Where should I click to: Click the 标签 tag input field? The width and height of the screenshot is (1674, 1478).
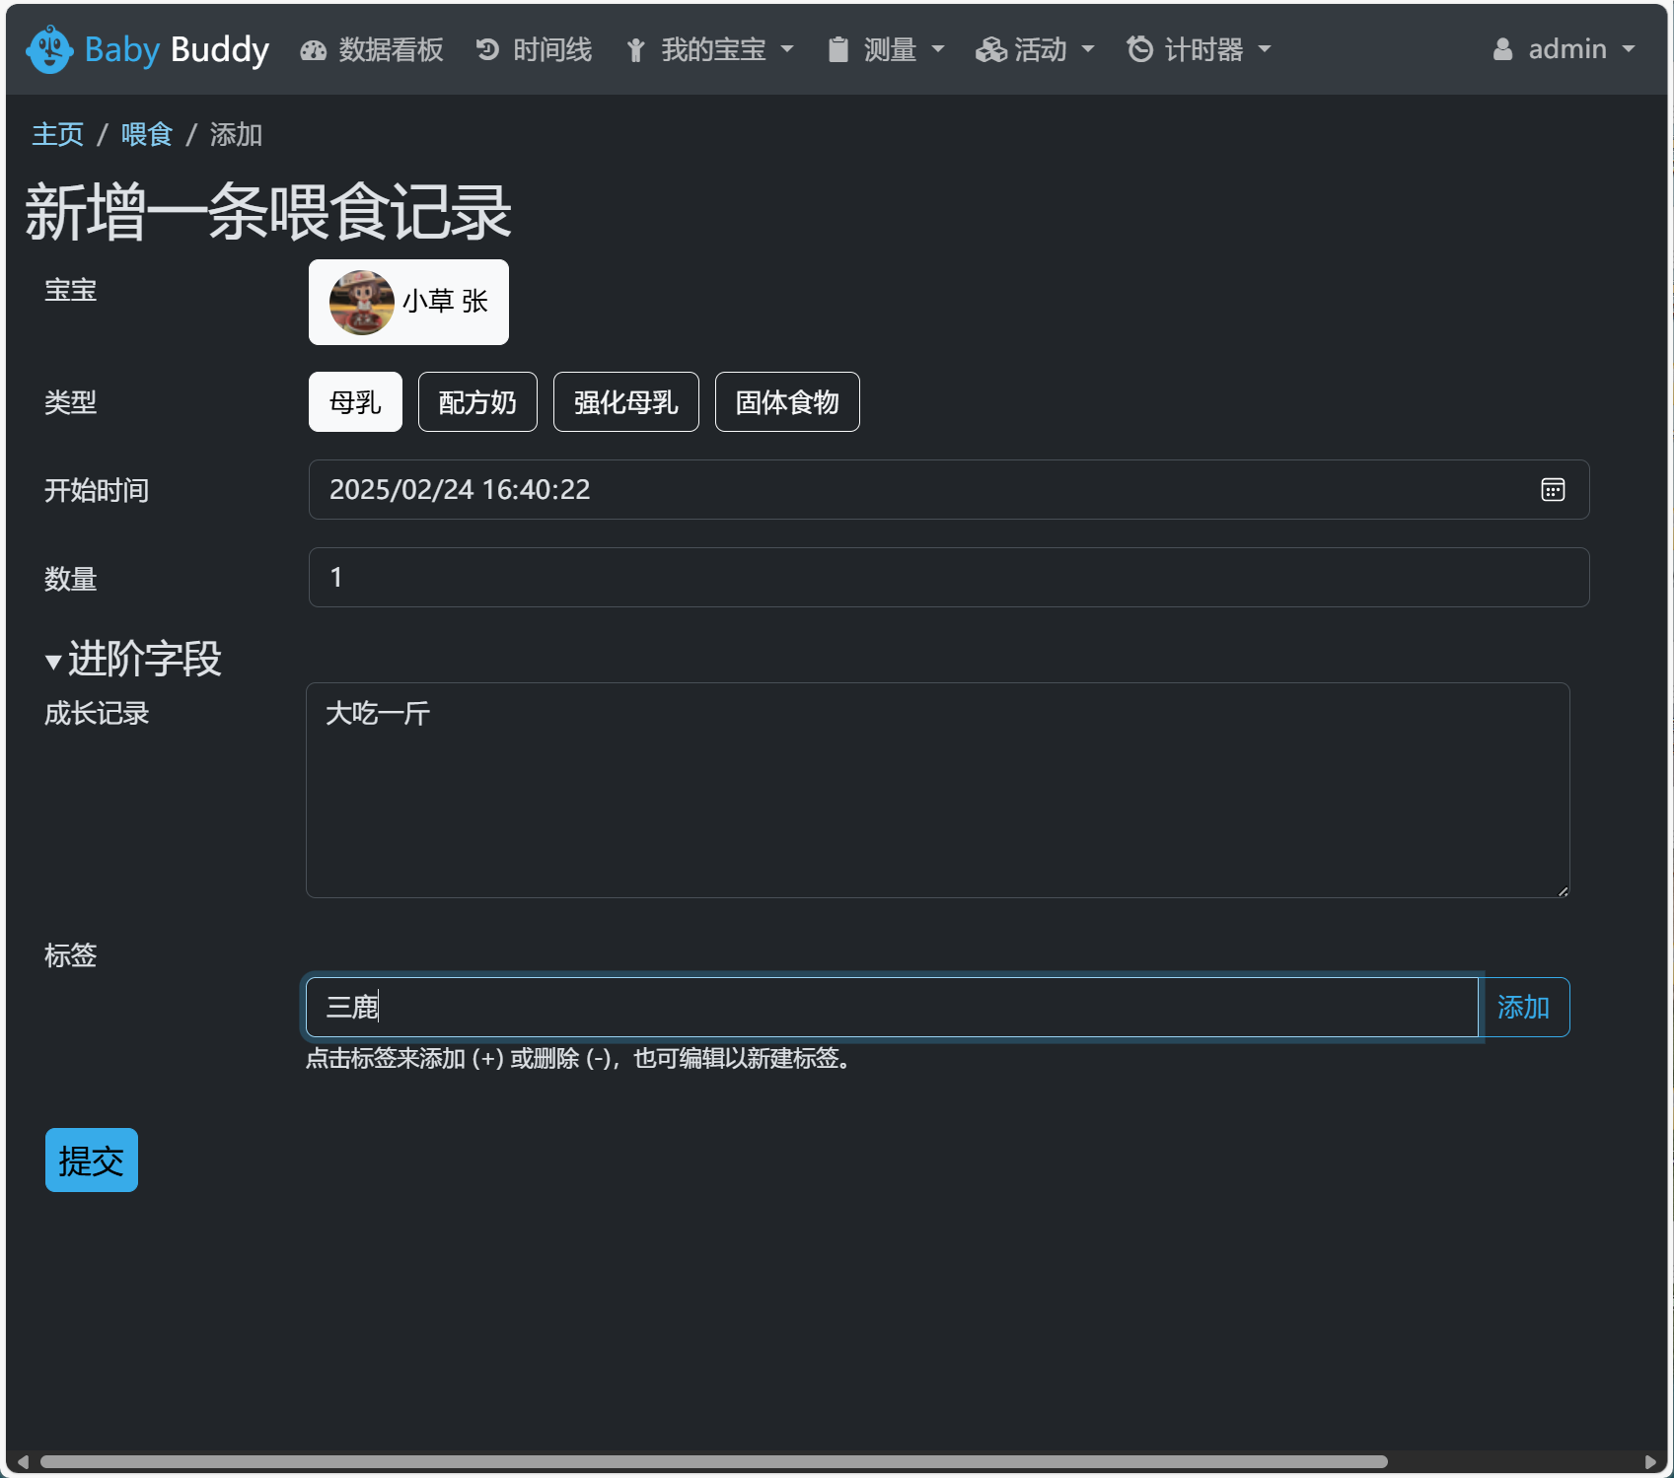[x=888, y=1007]
